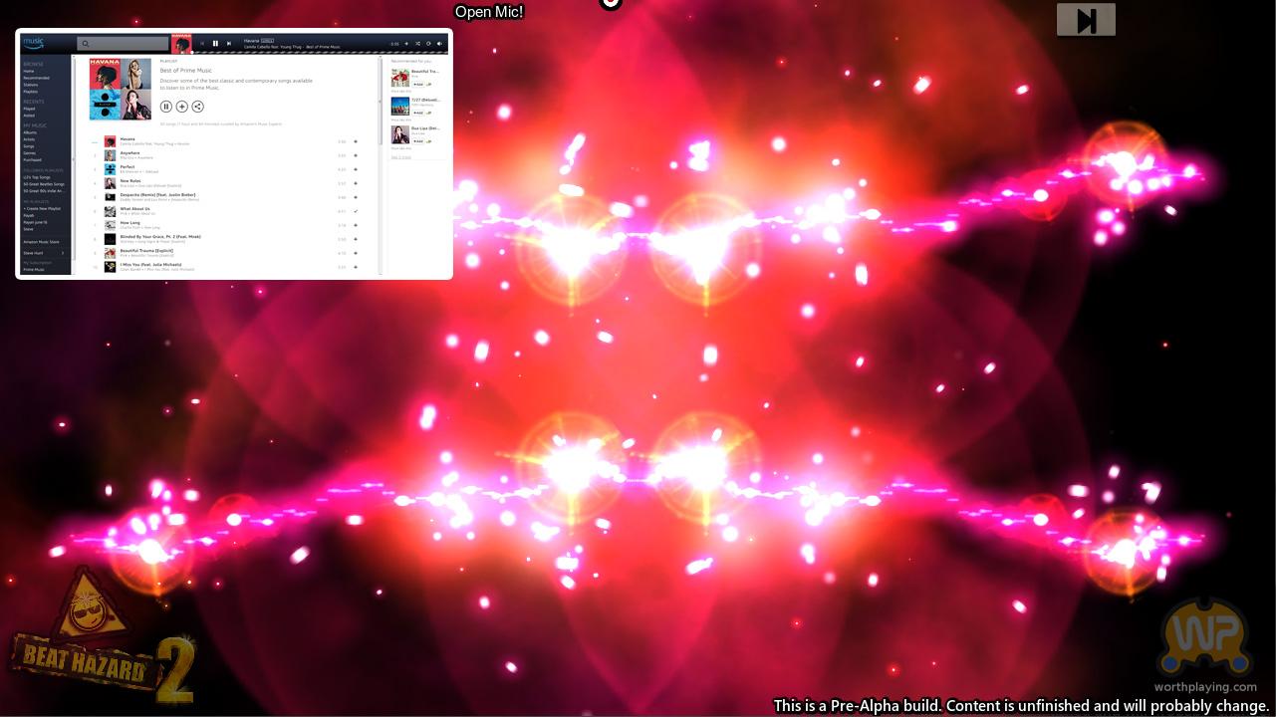The width and height of the screenshot is (1276, 717).
Task: Go to previous track in player bar
Action: point(202,44)
